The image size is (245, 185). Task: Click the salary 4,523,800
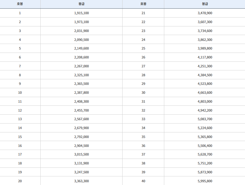pyautogui.click(x=205, y=84)
